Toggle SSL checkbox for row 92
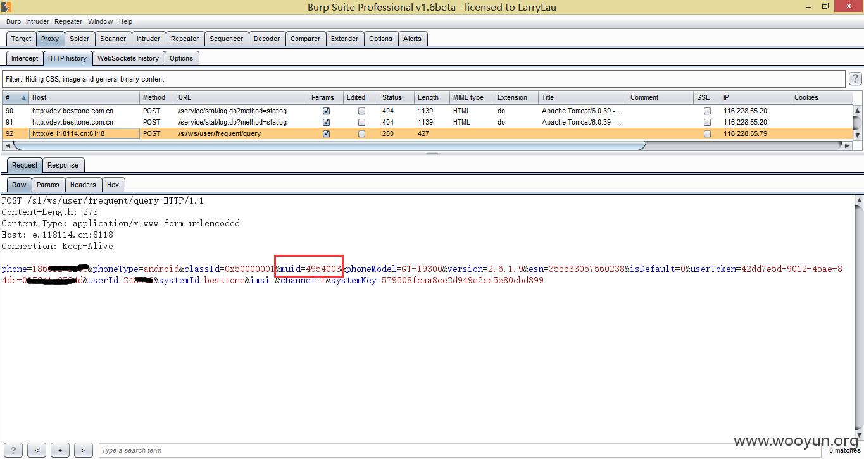This screenshot has width=864, height=459. pyautogui.click(x=707, y=133)
